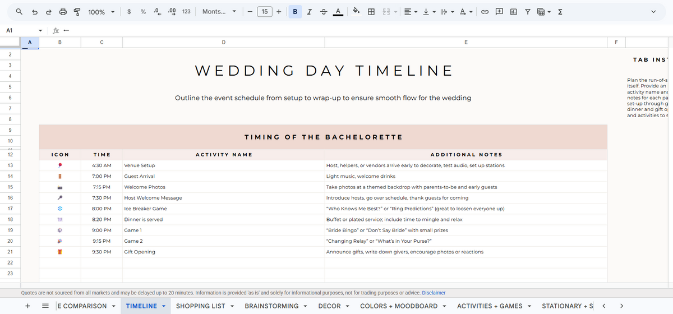Select column E header

coord(466,42)
